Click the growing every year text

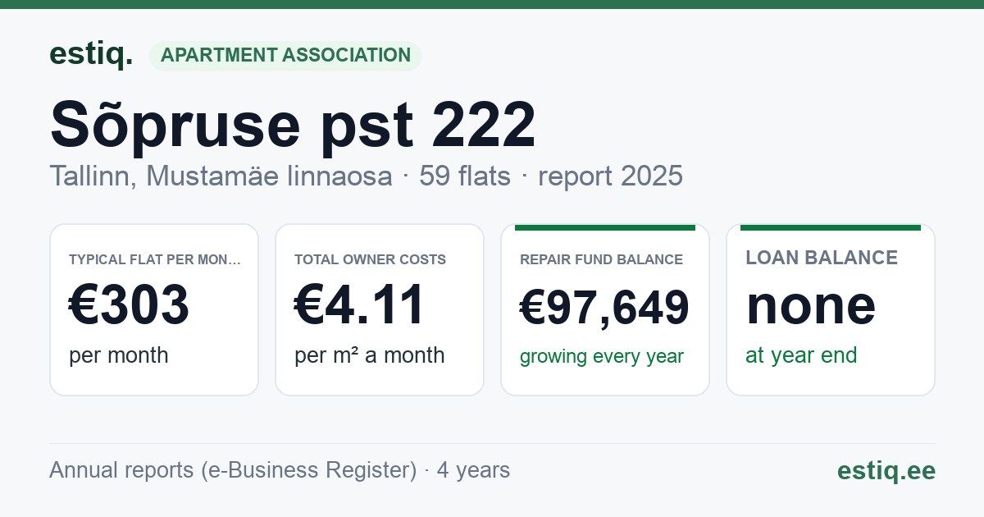[x=602, y=357]
